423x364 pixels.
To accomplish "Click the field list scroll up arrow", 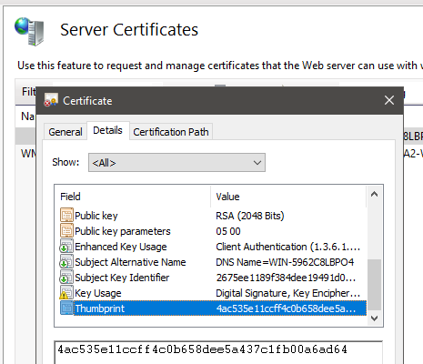I will (x=375, y=194).
